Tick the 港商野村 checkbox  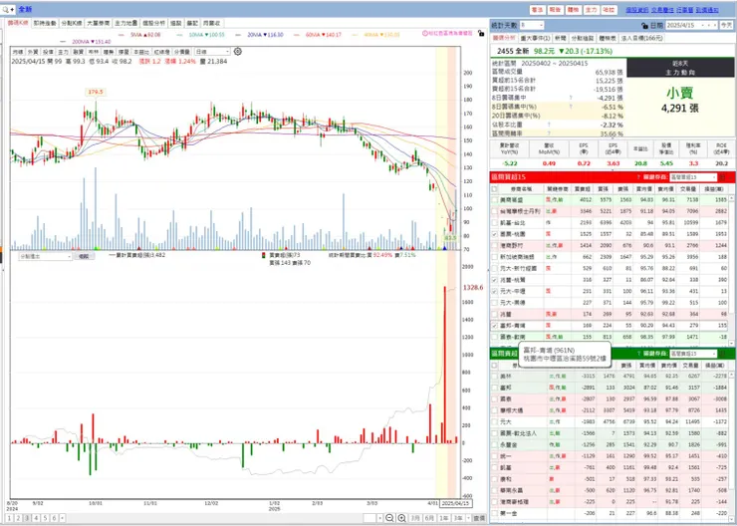tap(494, 245)
